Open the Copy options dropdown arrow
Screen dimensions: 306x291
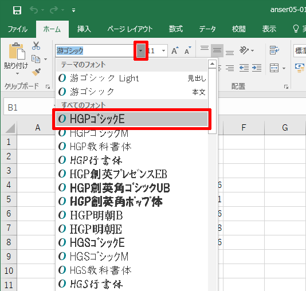click(x=46, y=59)
